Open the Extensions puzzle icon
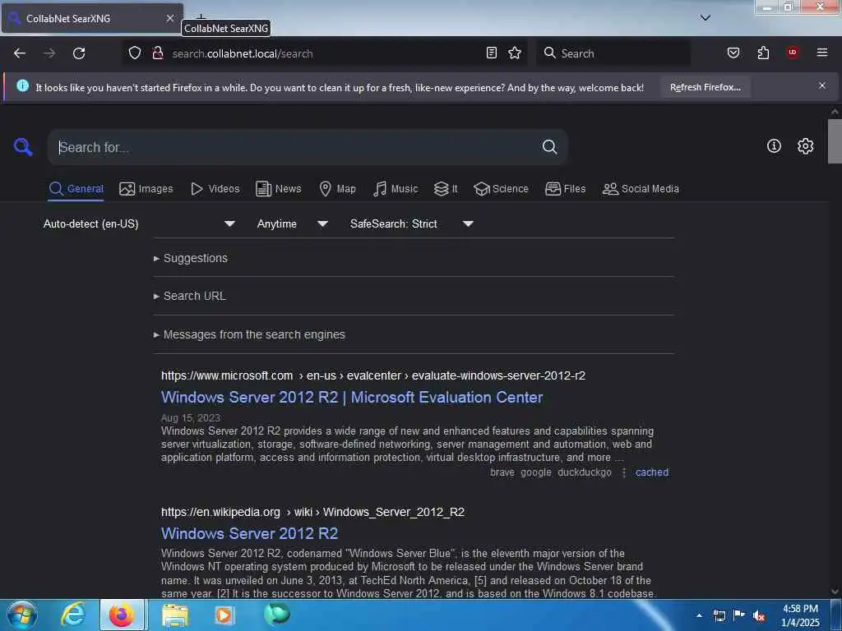This screenshot has width=842, height=631. point(763,53)
